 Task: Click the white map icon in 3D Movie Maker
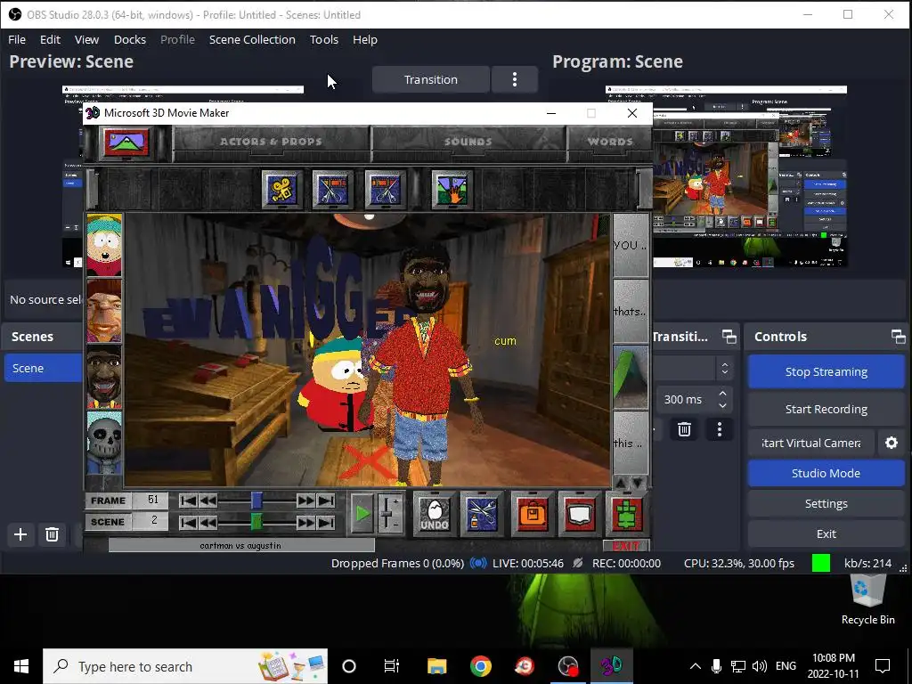579,514
